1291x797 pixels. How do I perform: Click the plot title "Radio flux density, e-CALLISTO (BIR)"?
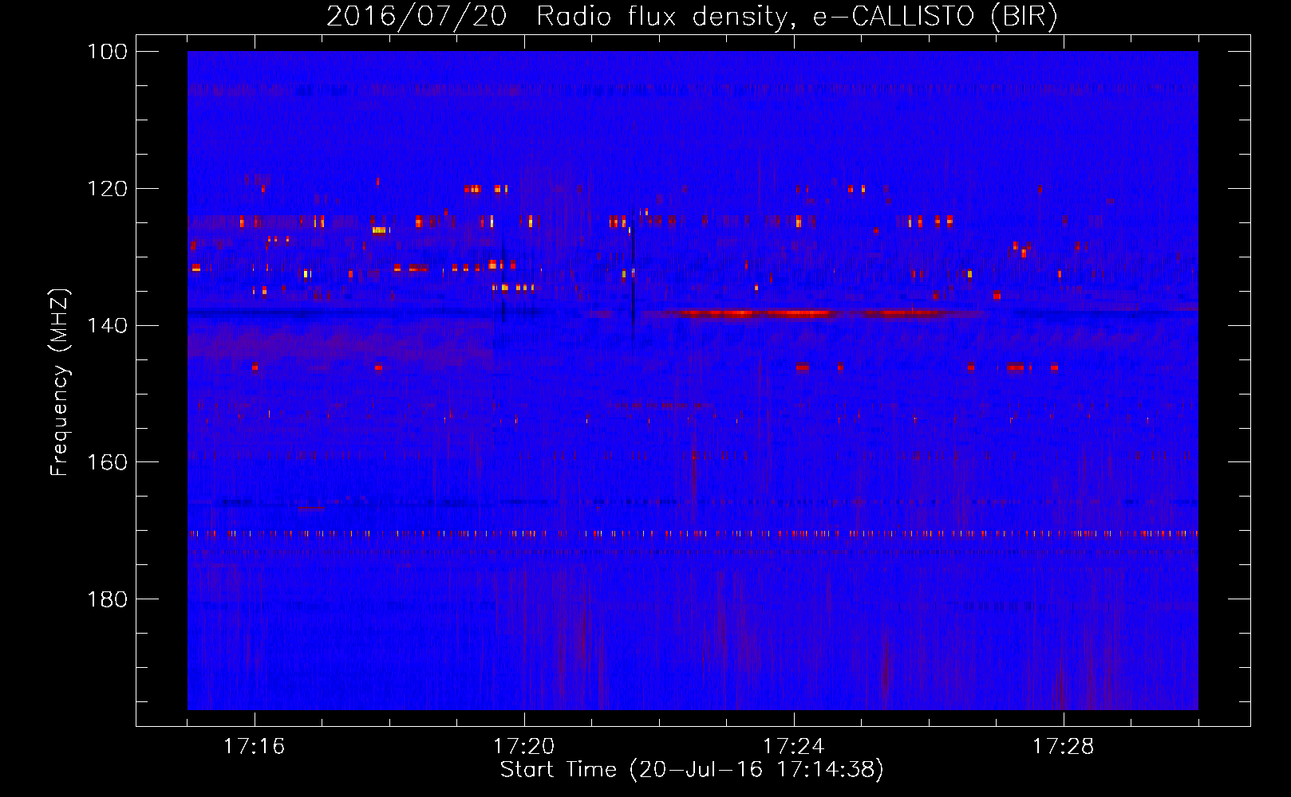[x=797, y=17]
